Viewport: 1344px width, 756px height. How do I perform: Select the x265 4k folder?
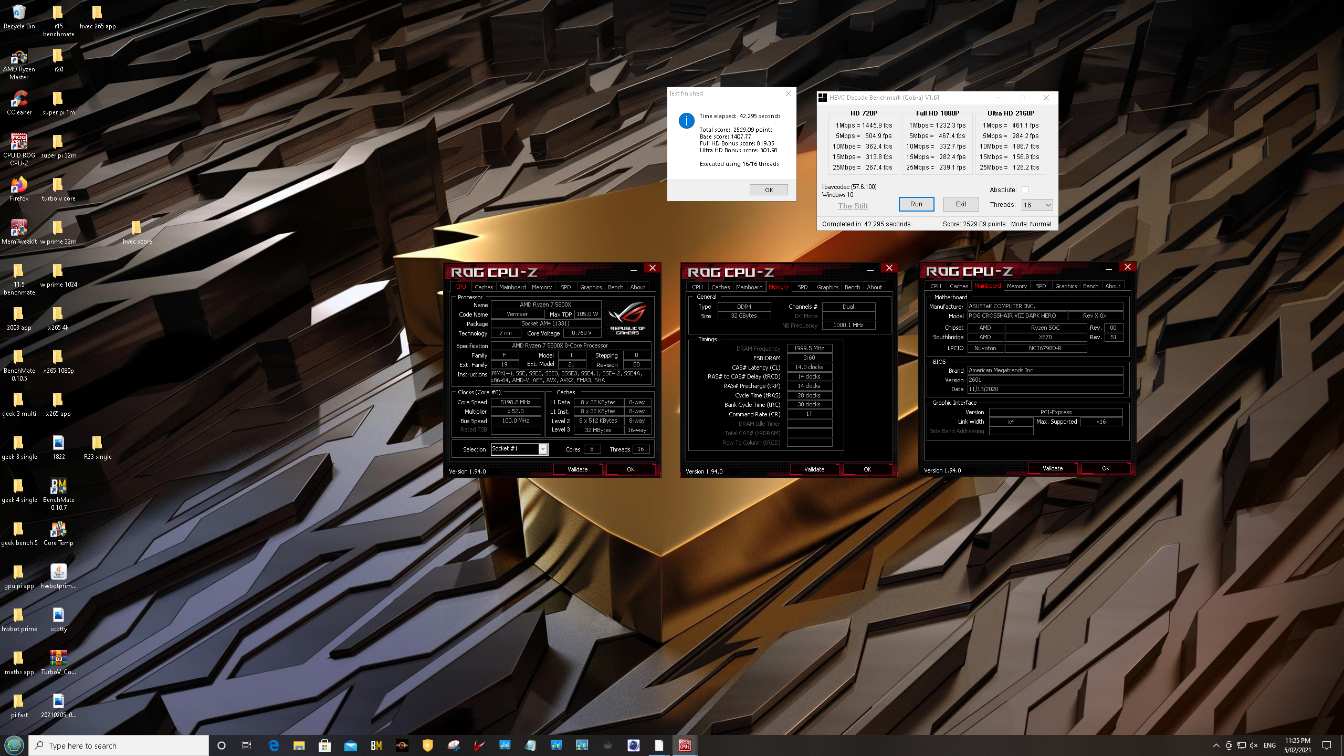(58, 318)
